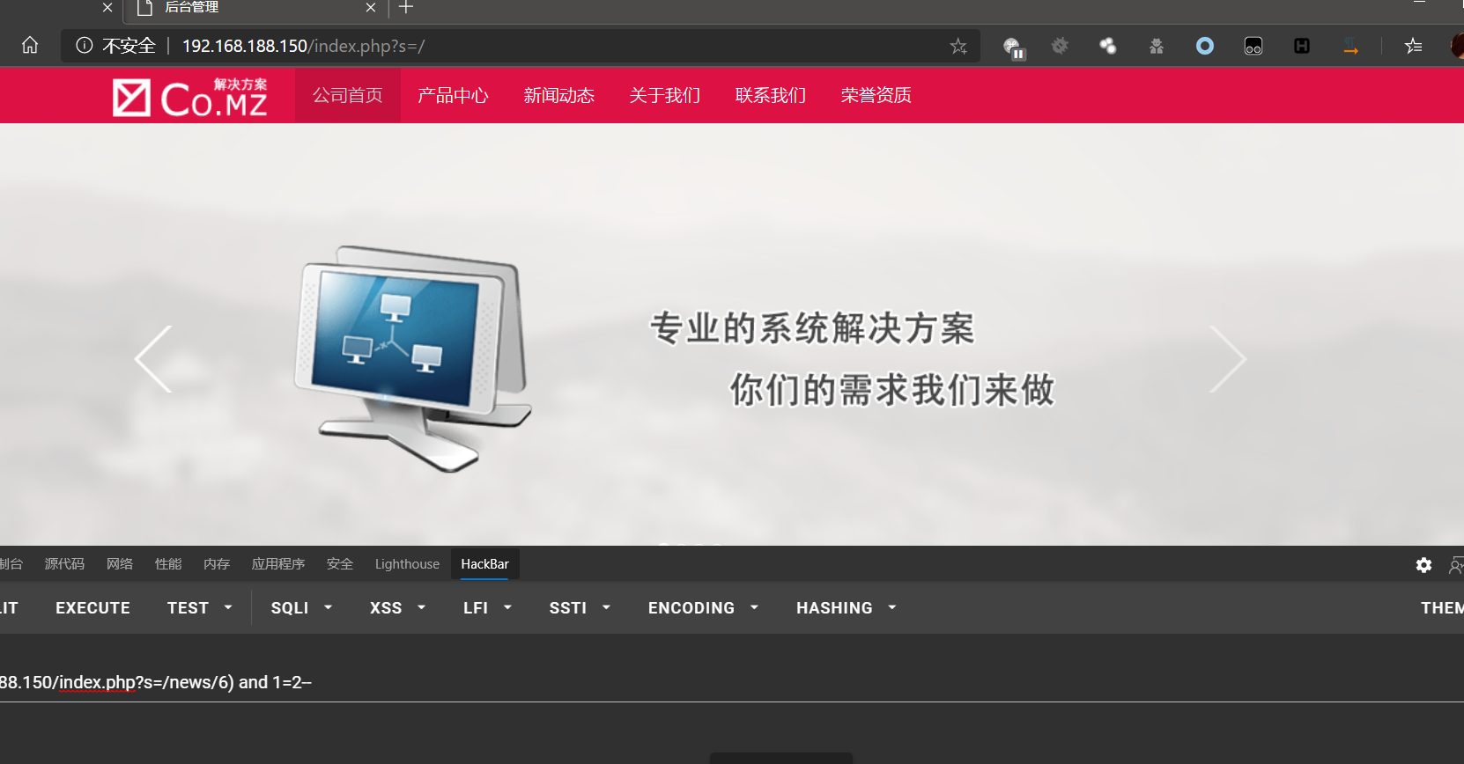
Task: Click the gray bug extension icon
Action: 1060,46
